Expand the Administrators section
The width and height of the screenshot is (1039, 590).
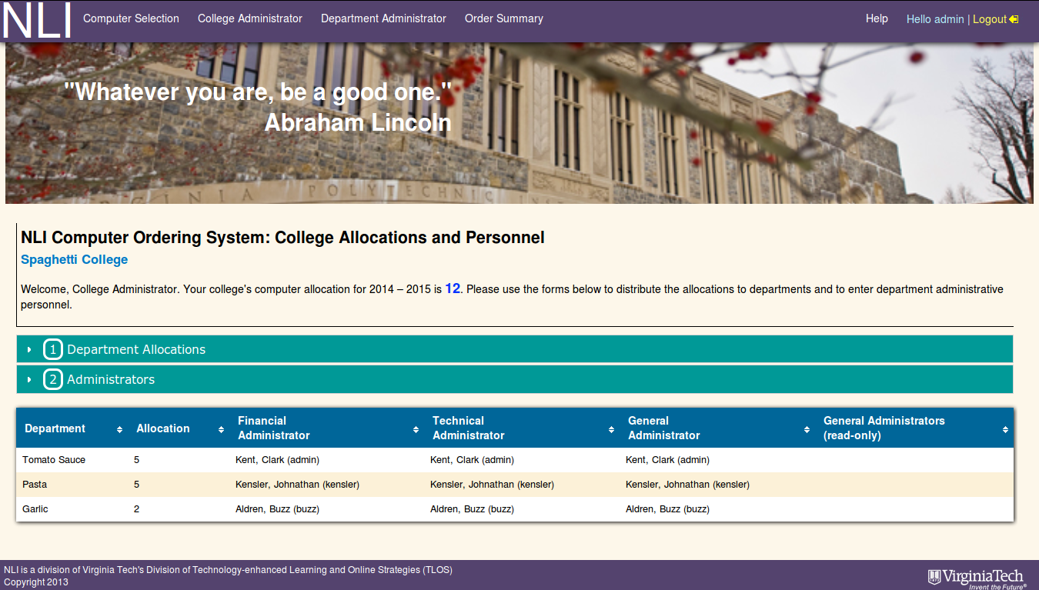[x=111, y=379]
